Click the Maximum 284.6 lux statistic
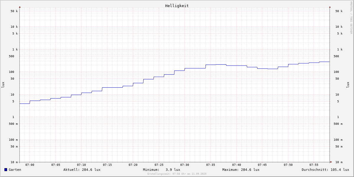Screen dimensions: 354x177 (x=241, y=170)
